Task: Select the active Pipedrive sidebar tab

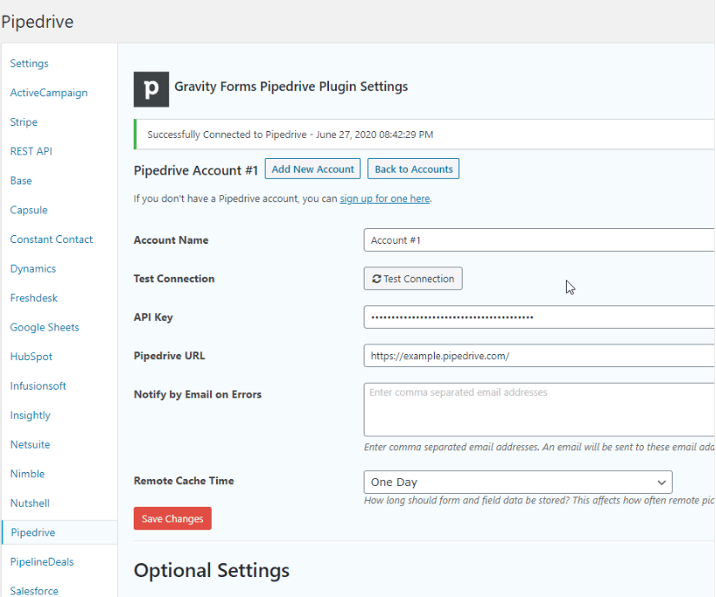Action: tap(59, 532)
